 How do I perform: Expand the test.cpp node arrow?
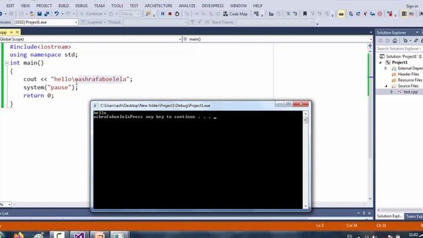point(392,92)
